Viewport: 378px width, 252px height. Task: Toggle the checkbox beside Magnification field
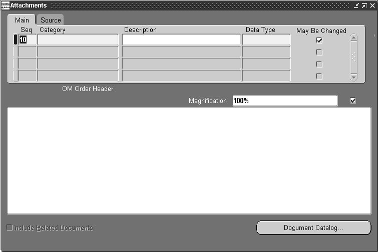click(x=353, y=100)
